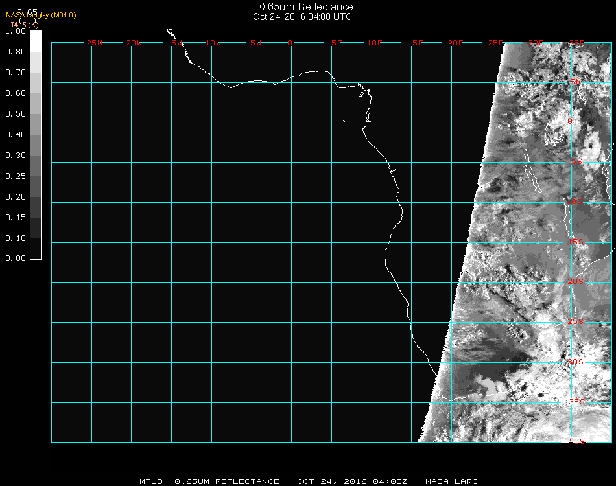Click the 35S latitude label
Image resolution: width=616 pixels, height=486 pixels.
pos(576,402)
